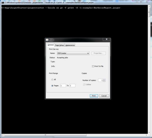Close the cmd.exe window
Viewport: 152px width, 138px height.
[147, 2]
